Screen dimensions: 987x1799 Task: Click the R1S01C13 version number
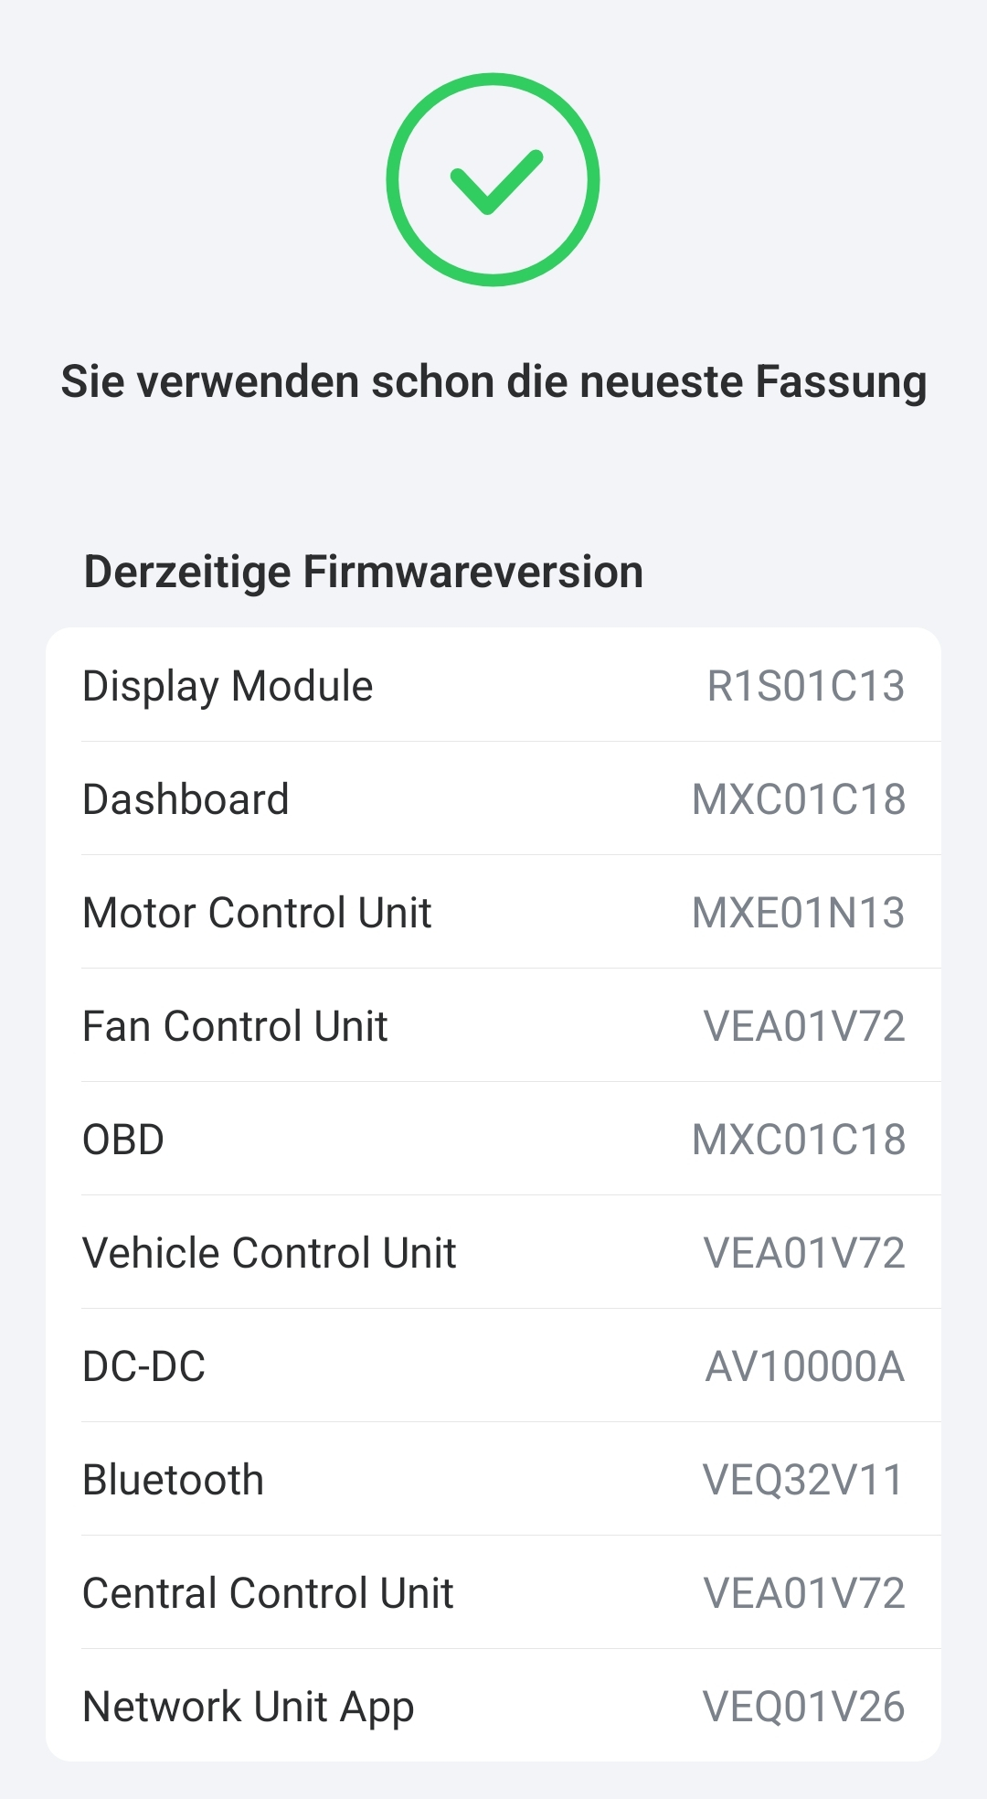[x=805, y=686]
